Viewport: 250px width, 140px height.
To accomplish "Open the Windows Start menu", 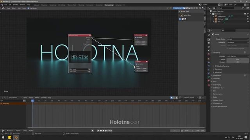I will [x=3, y=137].
